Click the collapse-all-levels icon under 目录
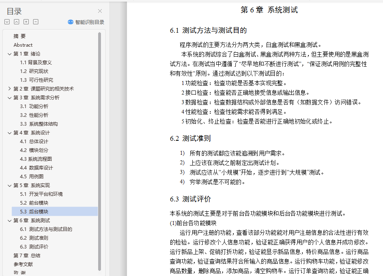 17,22
